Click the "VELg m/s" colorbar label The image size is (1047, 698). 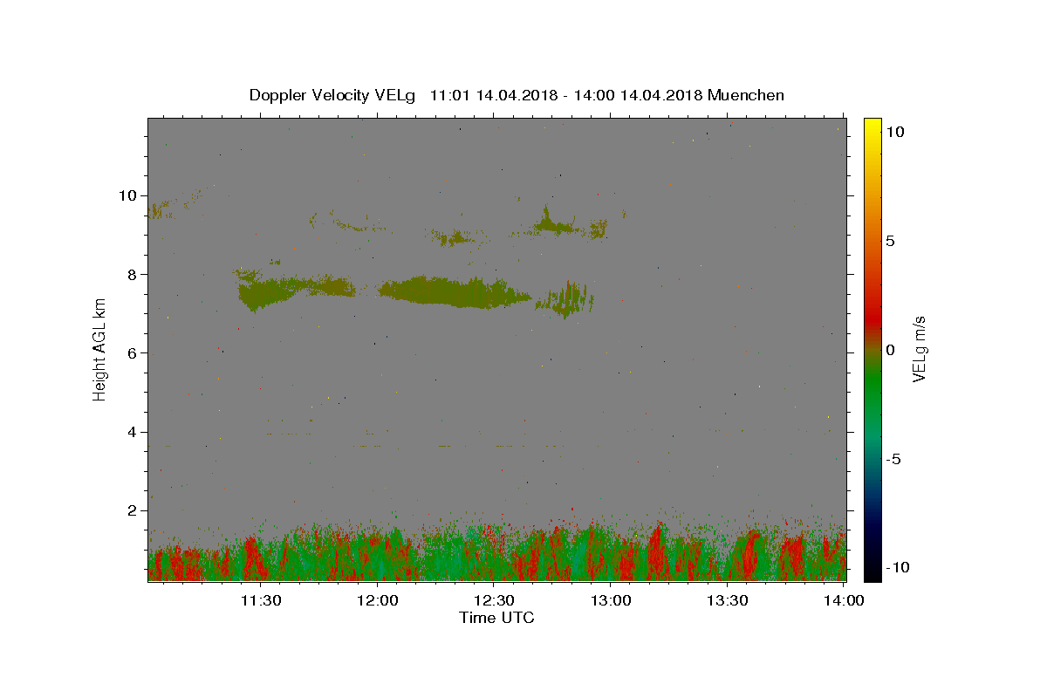(x=920, y=349)
